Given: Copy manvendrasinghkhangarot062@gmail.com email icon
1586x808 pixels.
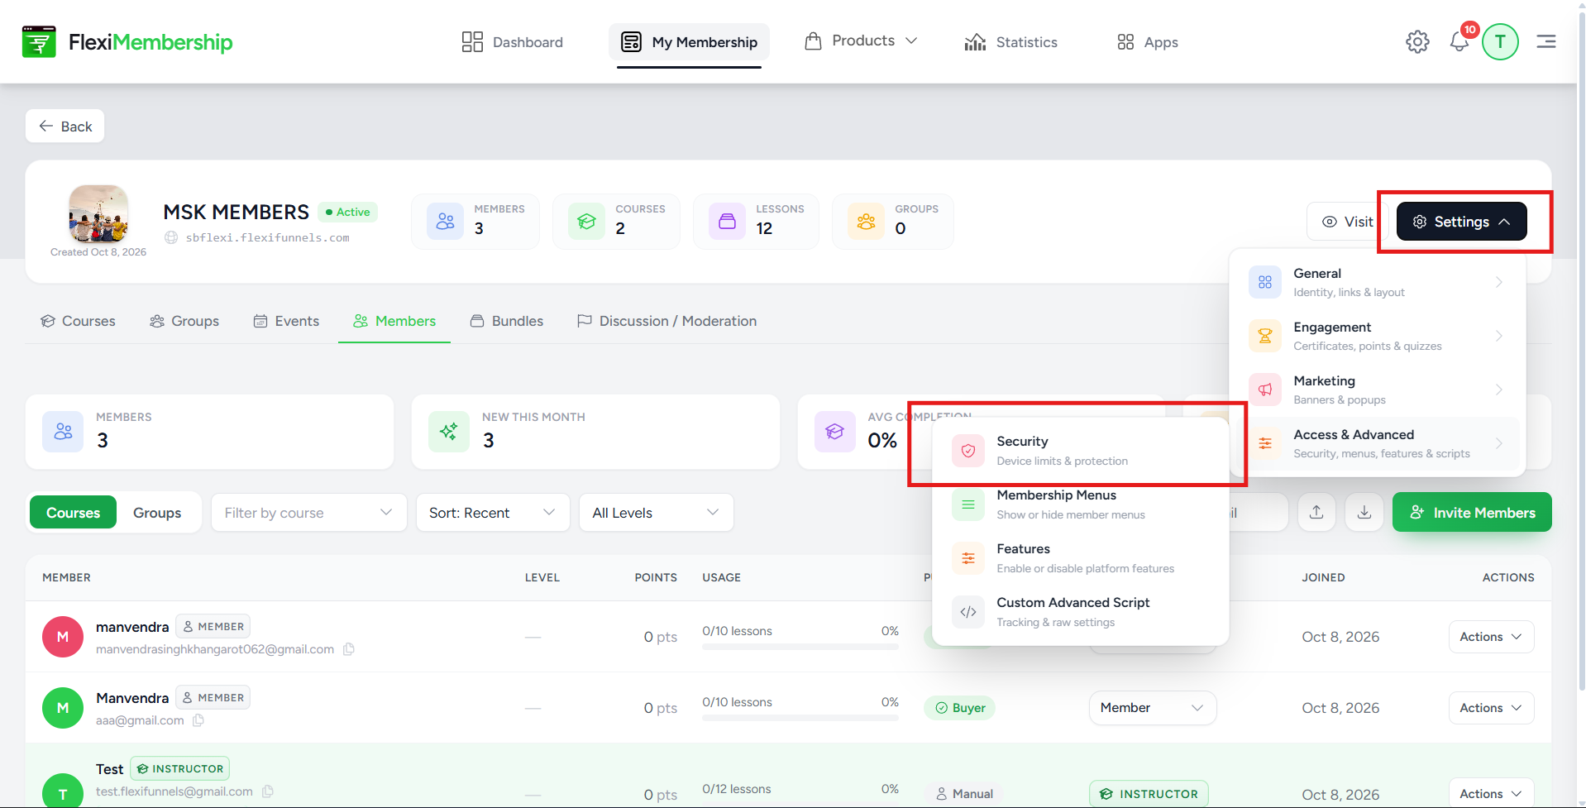Looking at the screenshot, I should pos(349,649).
